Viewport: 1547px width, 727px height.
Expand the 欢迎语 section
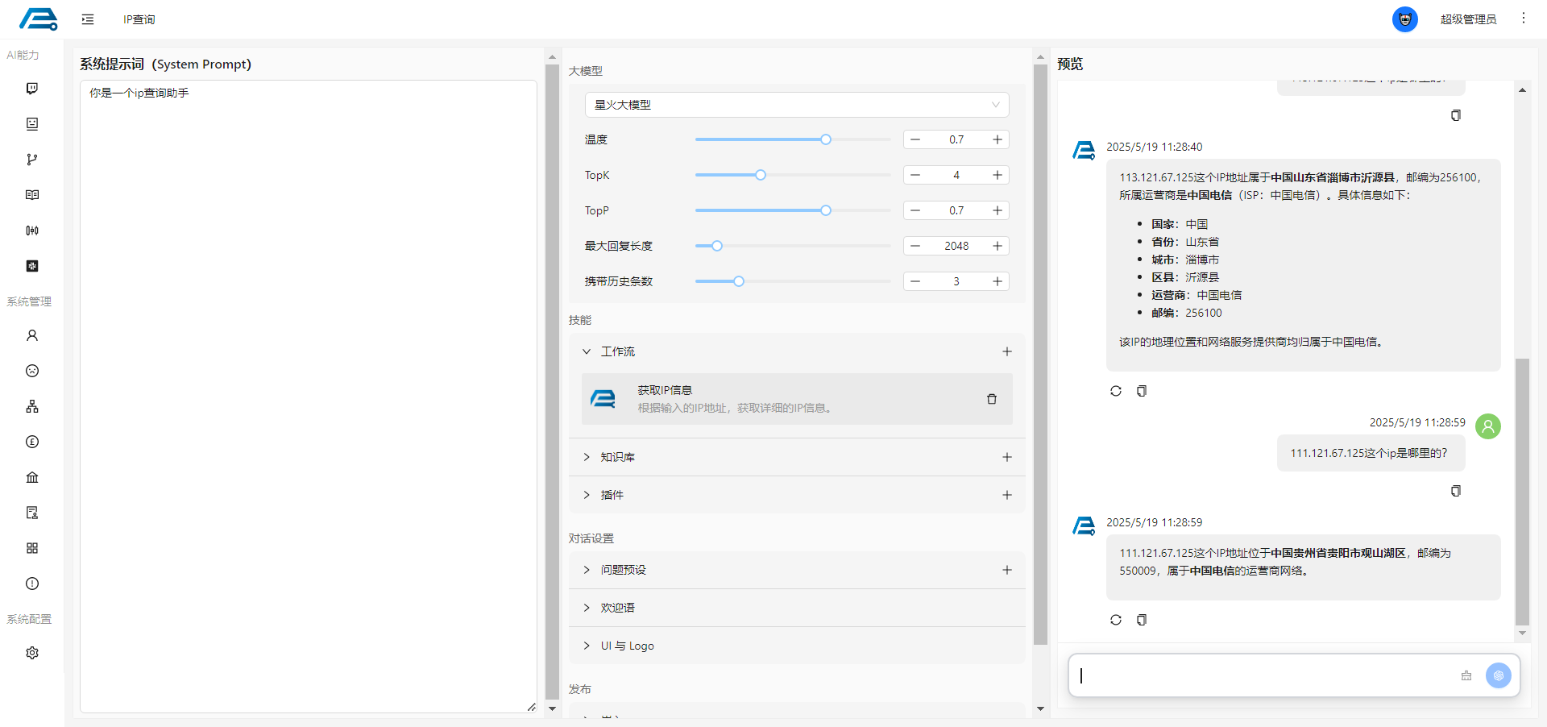pyautogui.click(x=587, y=608)
